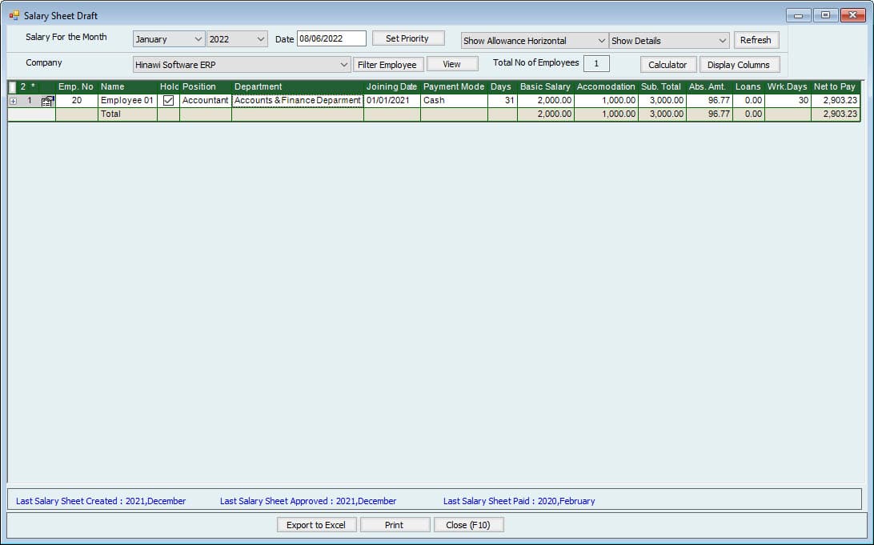
Task: Toggle the Hold checkbox for Employee 01
Action: point(168,101)
